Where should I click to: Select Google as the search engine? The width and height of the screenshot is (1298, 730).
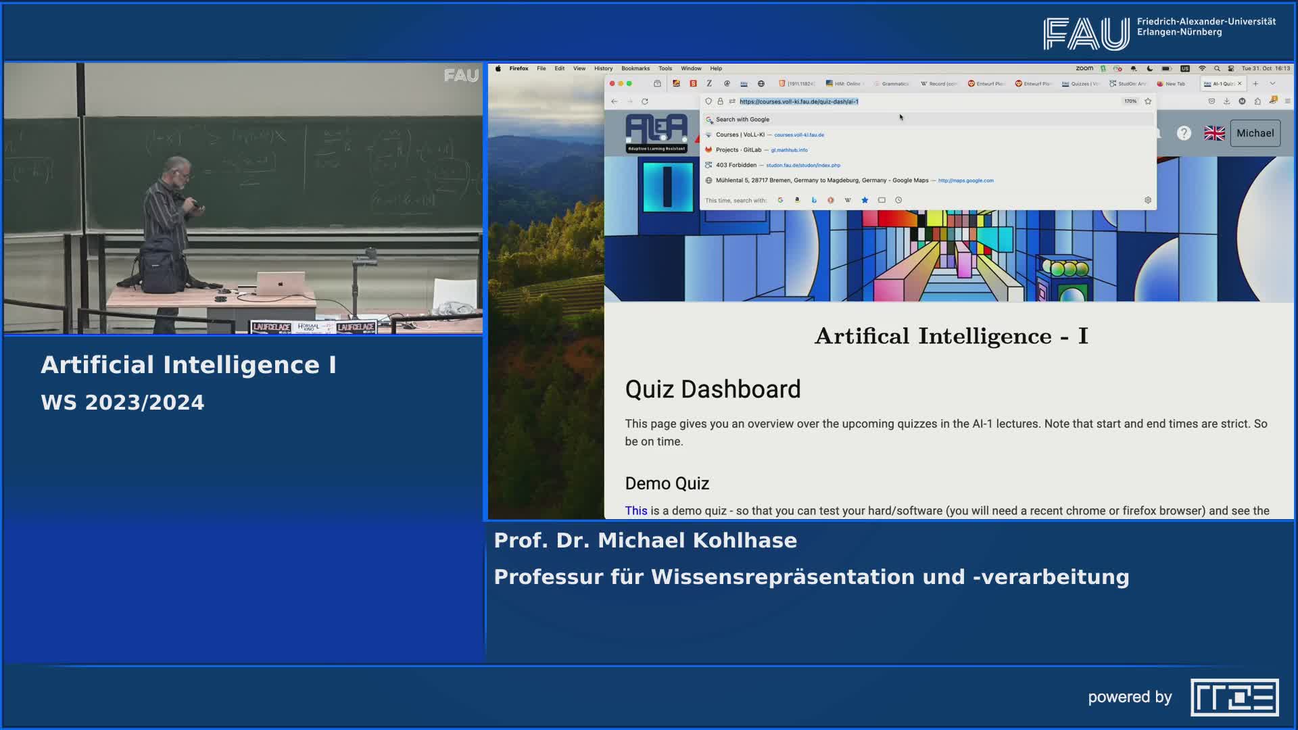coord(781,200)
